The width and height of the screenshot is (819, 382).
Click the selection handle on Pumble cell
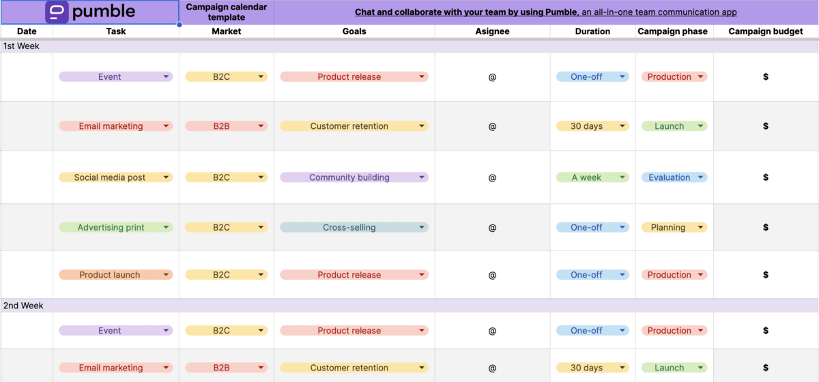179,25
